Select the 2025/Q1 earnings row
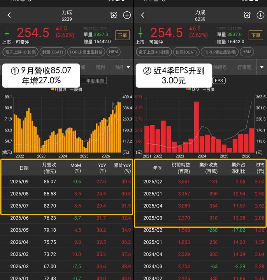This screenshot has height=280, width=267. pyautogui.click(x=200, y=242)
